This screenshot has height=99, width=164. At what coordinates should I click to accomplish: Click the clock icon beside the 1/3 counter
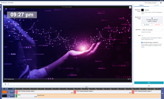pyautogui.click(x=130, y=79)
